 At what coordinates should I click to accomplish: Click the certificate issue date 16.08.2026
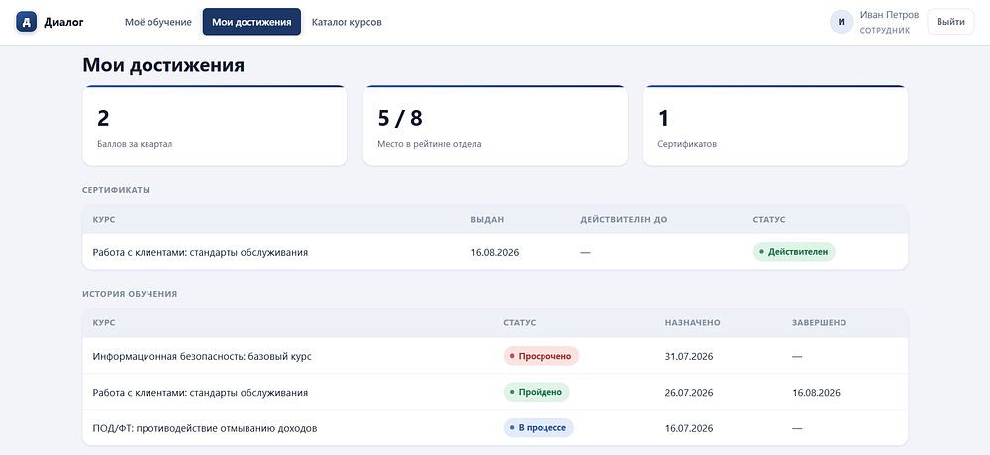[494, 252]
